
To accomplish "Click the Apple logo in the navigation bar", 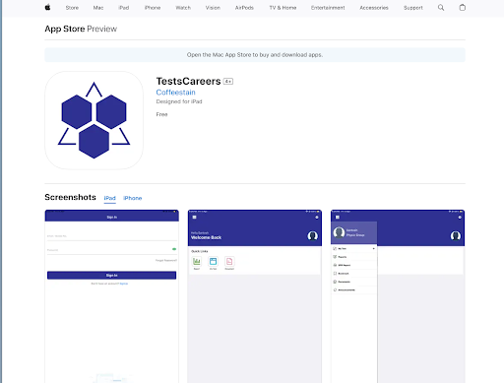I will [47, 7].
